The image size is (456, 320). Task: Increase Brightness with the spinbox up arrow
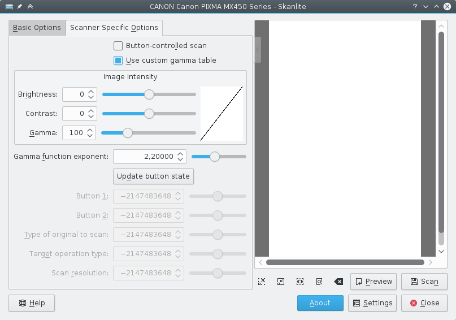92,92
